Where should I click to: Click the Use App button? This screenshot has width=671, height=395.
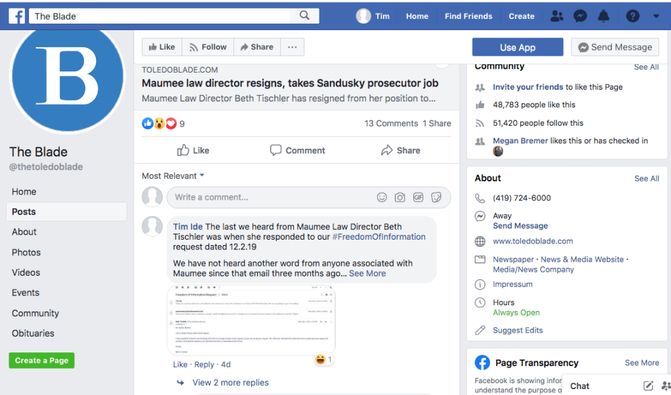[x=518, y=47]
